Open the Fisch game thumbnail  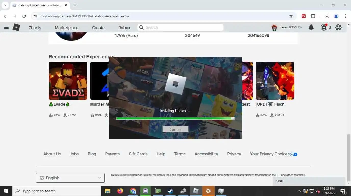point(275,81)
